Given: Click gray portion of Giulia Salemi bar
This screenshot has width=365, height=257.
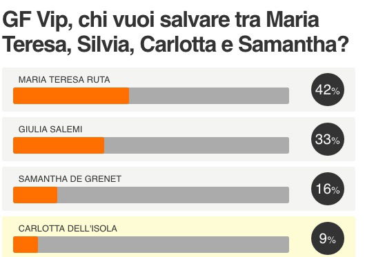Looking at the screenshot, I should click(197, 145).
